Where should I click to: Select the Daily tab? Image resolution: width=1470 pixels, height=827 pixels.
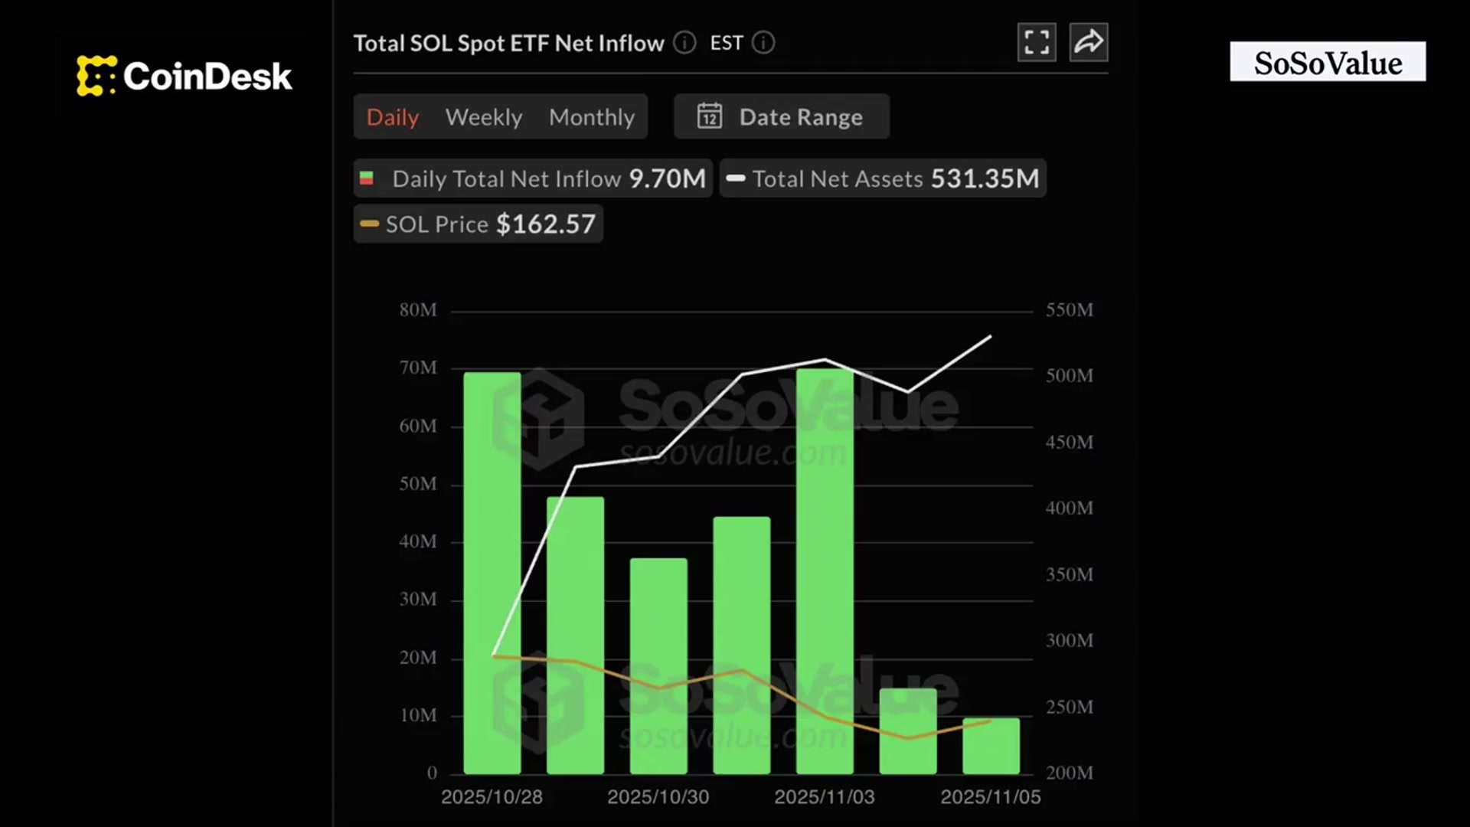tap(392, 116)
